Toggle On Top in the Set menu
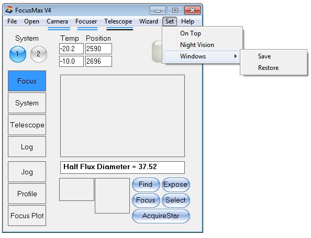This screenshot has width=311, height=238. 191,33
